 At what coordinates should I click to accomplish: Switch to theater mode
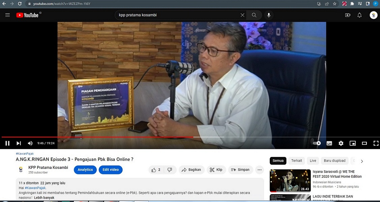coord(364,143)
